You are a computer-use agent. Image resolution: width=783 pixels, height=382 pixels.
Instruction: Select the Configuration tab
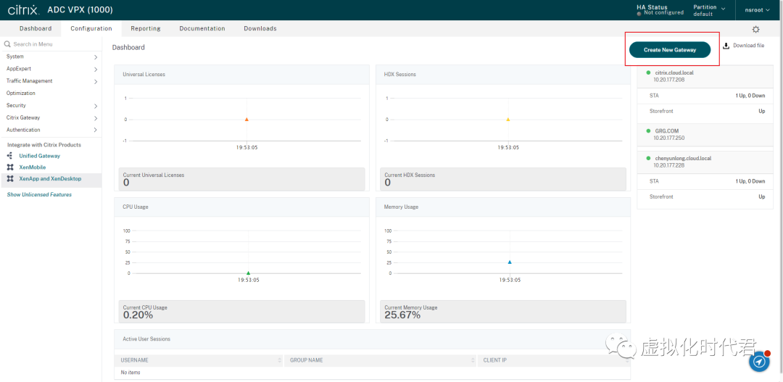pos(91,28)
